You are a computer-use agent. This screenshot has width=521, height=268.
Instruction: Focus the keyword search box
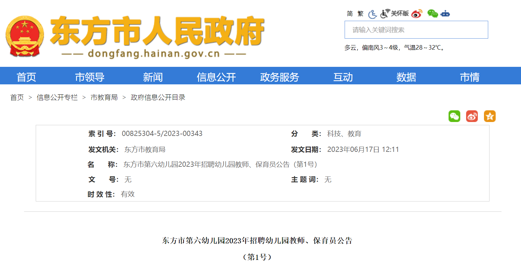click(416, 30)
